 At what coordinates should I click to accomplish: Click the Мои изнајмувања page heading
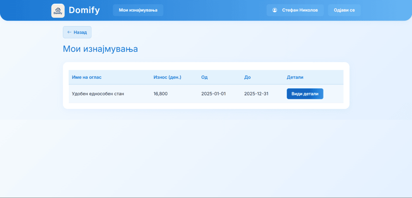(100, 49)
